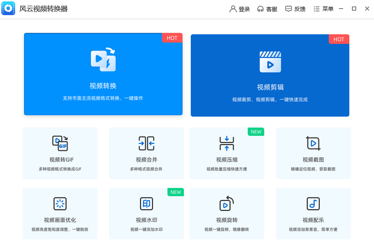Click the 视频剪辑 title text
This screenshot has width=374, height=249.
(270, 87)
